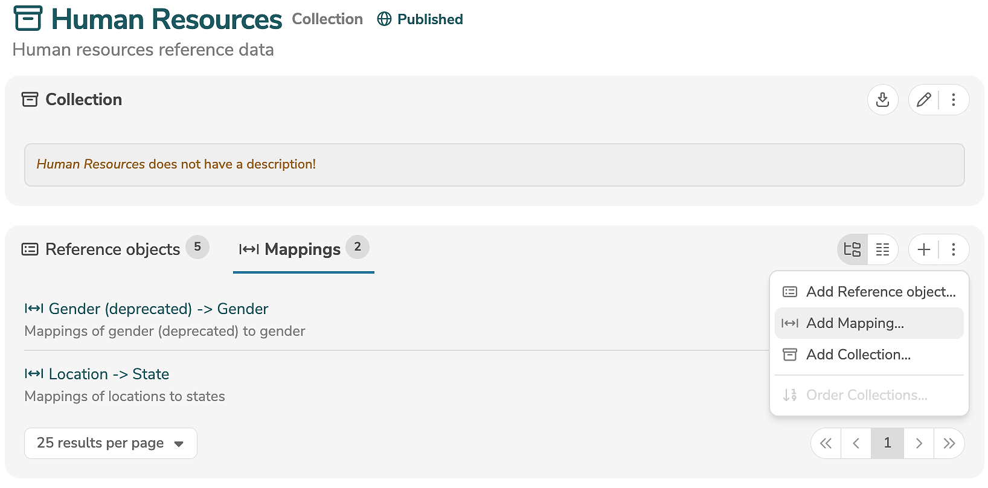Select the Mappings tab

303,249
